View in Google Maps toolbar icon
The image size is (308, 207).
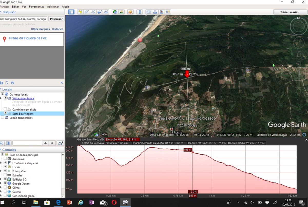pyautogui.click(x=168, y=12)
